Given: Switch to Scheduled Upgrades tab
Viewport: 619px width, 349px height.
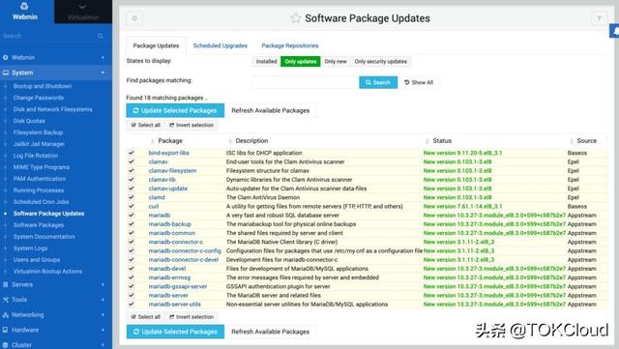Looking at the screenshot, I should point(221,45).
